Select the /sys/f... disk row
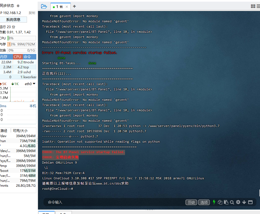 (18, 161)
